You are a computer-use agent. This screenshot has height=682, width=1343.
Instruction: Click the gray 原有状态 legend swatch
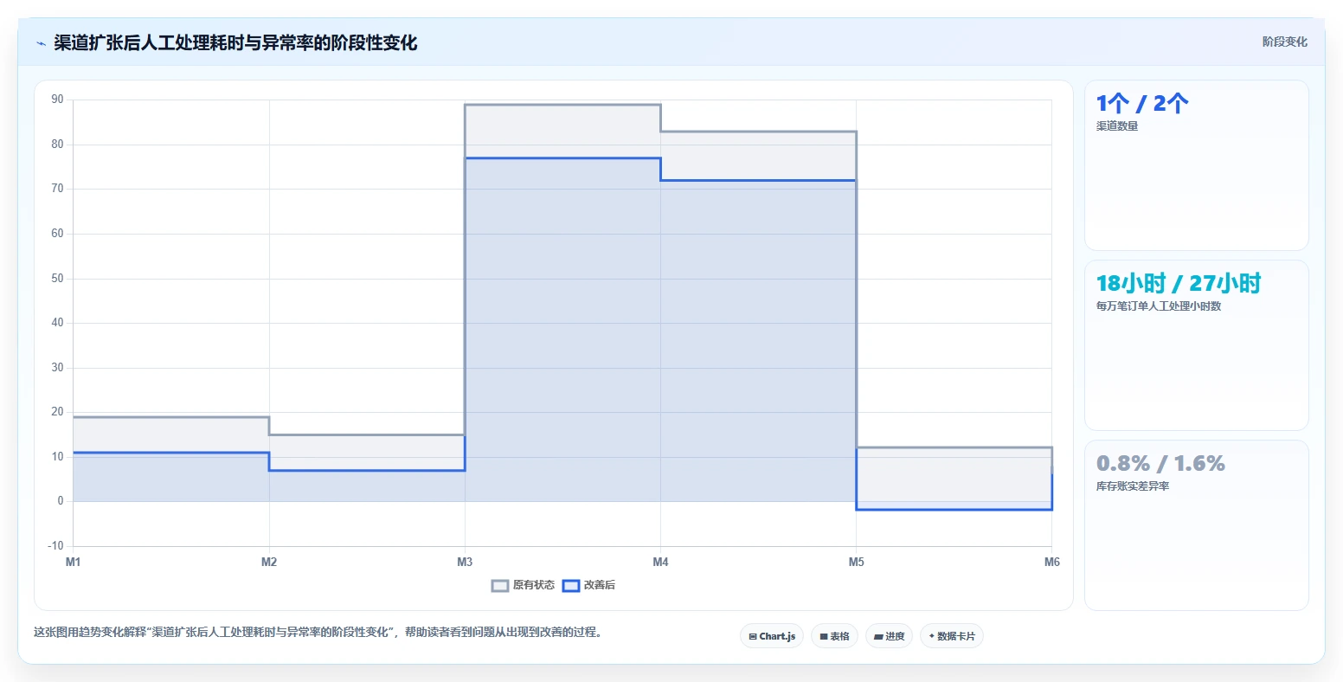click(500, 586)
